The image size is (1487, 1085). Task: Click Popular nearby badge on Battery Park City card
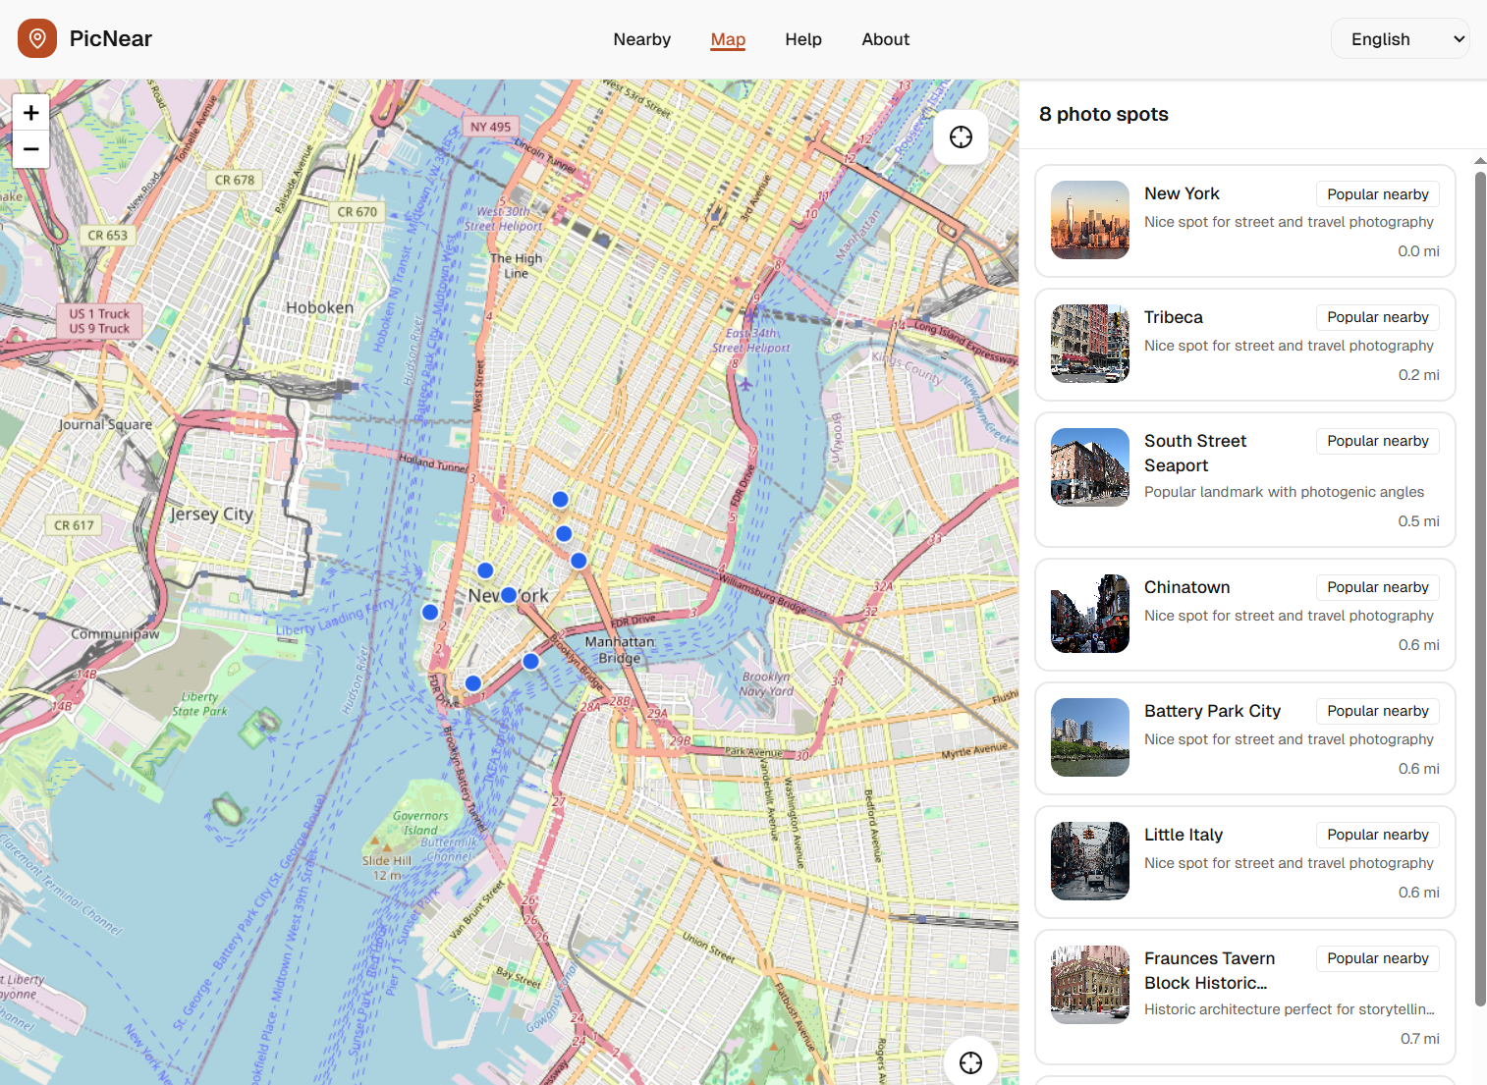click(1378, 711)
